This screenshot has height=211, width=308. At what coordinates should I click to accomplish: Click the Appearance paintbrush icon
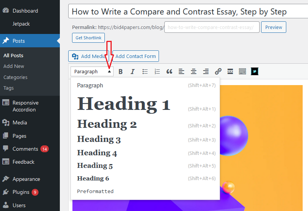(6, 179)
